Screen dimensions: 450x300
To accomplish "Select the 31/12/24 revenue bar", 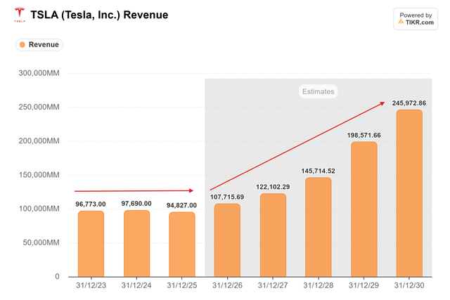I will pyautogui.click(x=136, y=244).
